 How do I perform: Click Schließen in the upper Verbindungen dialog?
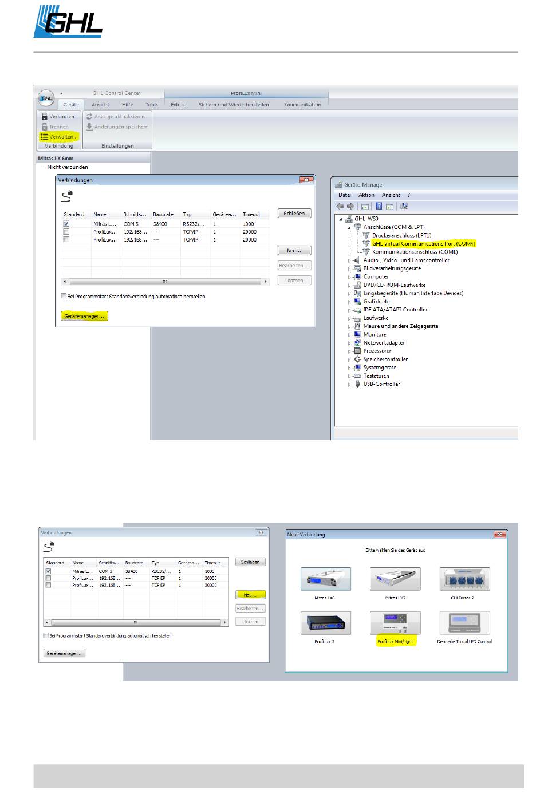294,214
